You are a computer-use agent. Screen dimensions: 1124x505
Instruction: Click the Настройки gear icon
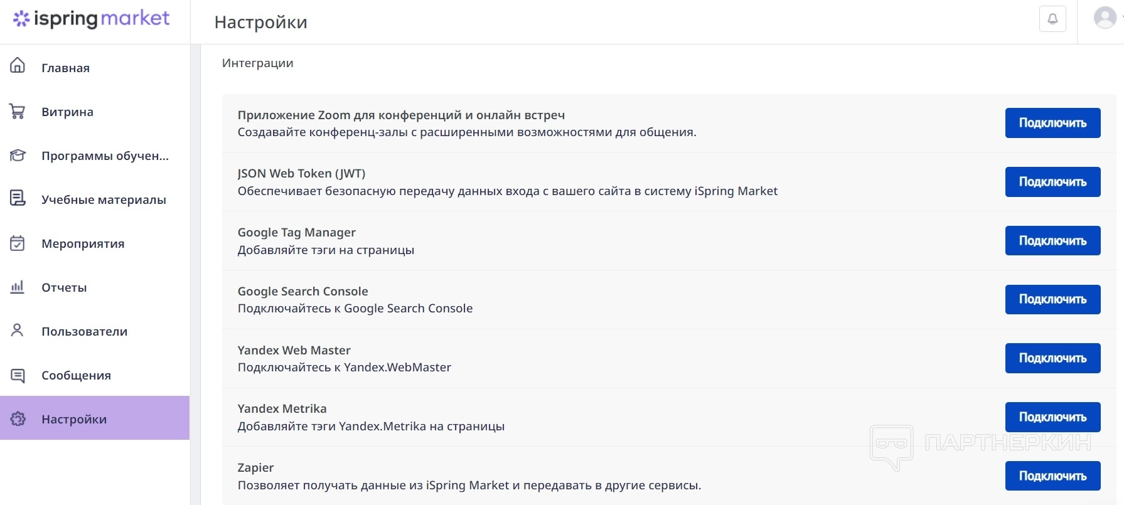click(x=18, y=419)
